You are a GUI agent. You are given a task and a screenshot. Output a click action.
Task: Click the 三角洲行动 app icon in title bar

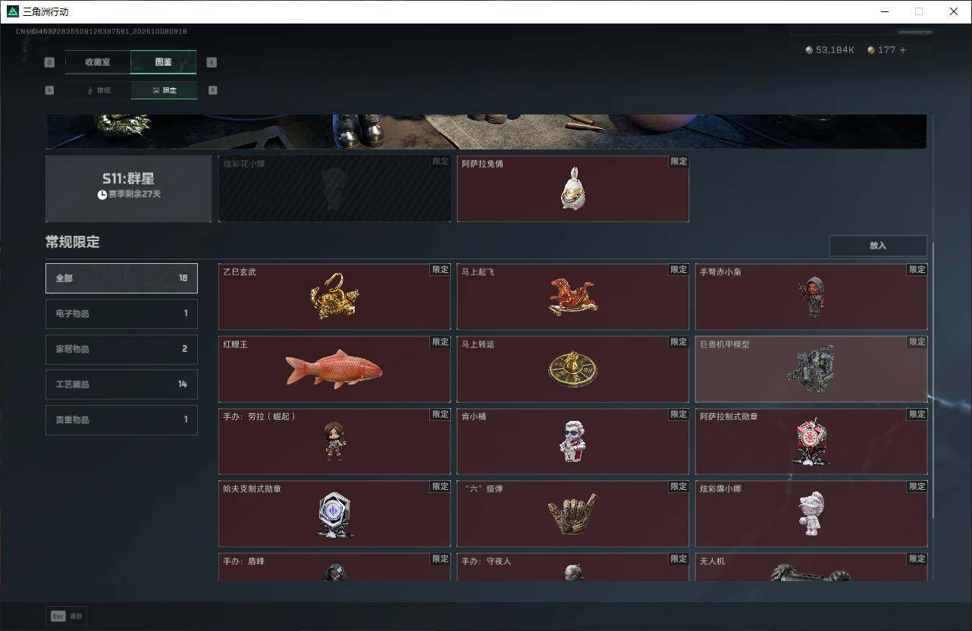tap(12, 11)
